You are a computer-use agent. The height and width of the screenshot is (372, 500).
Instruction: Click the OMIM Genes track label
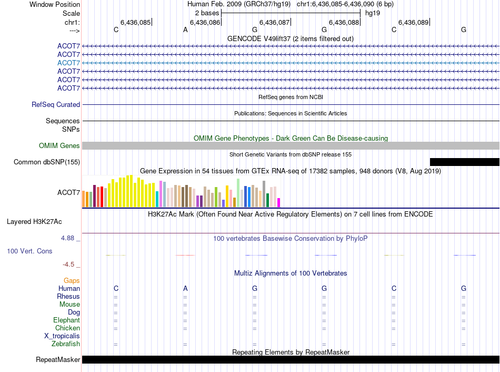pyautogui.click(x=59, y=145)
